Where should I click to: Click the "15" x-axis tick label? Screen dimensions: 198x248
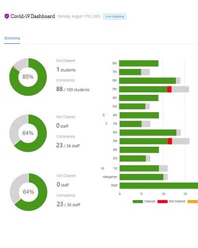pyautogui.click(x=185, y=194)
